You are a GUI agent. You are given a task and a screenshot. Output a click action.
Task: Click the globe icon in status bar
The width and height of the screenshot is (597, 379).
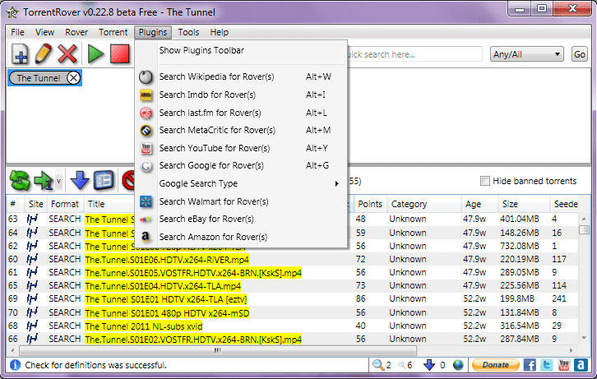tap(458, 365)
